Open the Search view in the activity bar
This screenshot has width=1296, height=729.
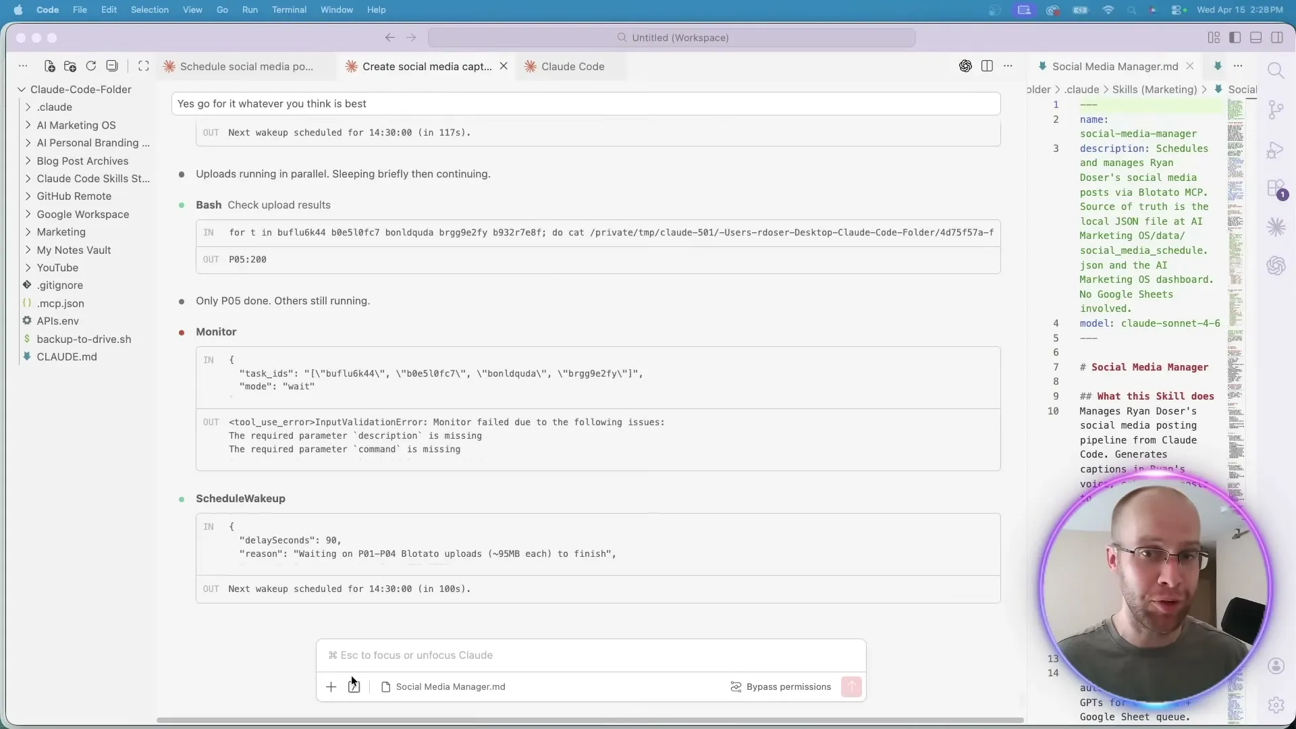click(1275, 70)
